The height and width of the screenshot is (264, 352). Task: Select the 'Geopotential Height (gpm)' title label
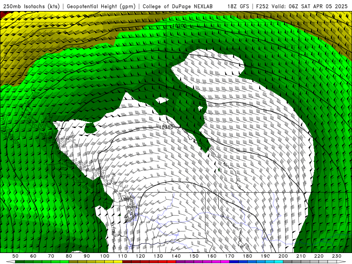tap(101, 6)
